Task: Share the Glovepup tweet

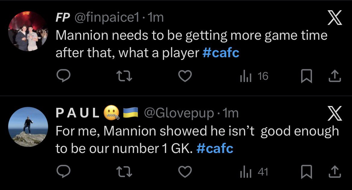Action: (335, 172)
